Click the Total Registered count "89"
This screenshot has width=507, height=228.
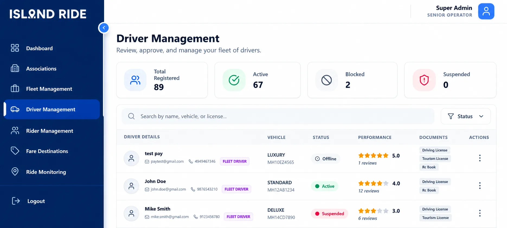pyautogui.click(x=159, y=87)
